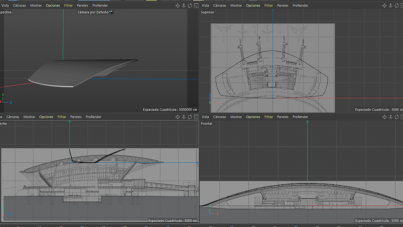Open Cámaras menu in Derecha viewport
Viewport: 403px width, 227px height.
(13, 117)
